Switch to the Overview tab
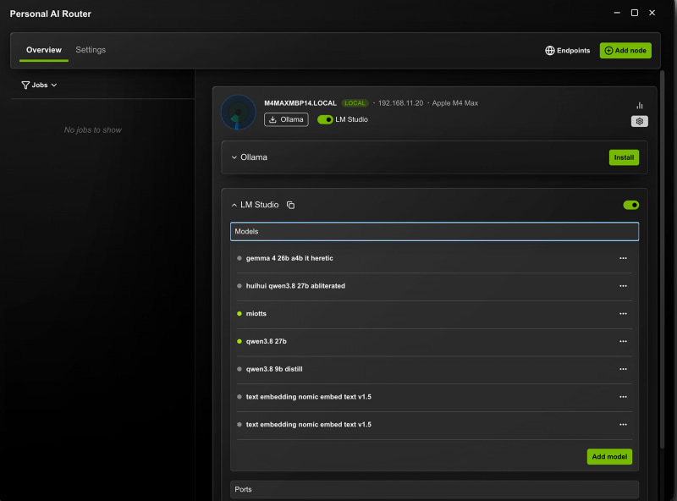Image resolution: width=677 pixels, height=501 pixels. pyautogui.click(x=44, y=50)
